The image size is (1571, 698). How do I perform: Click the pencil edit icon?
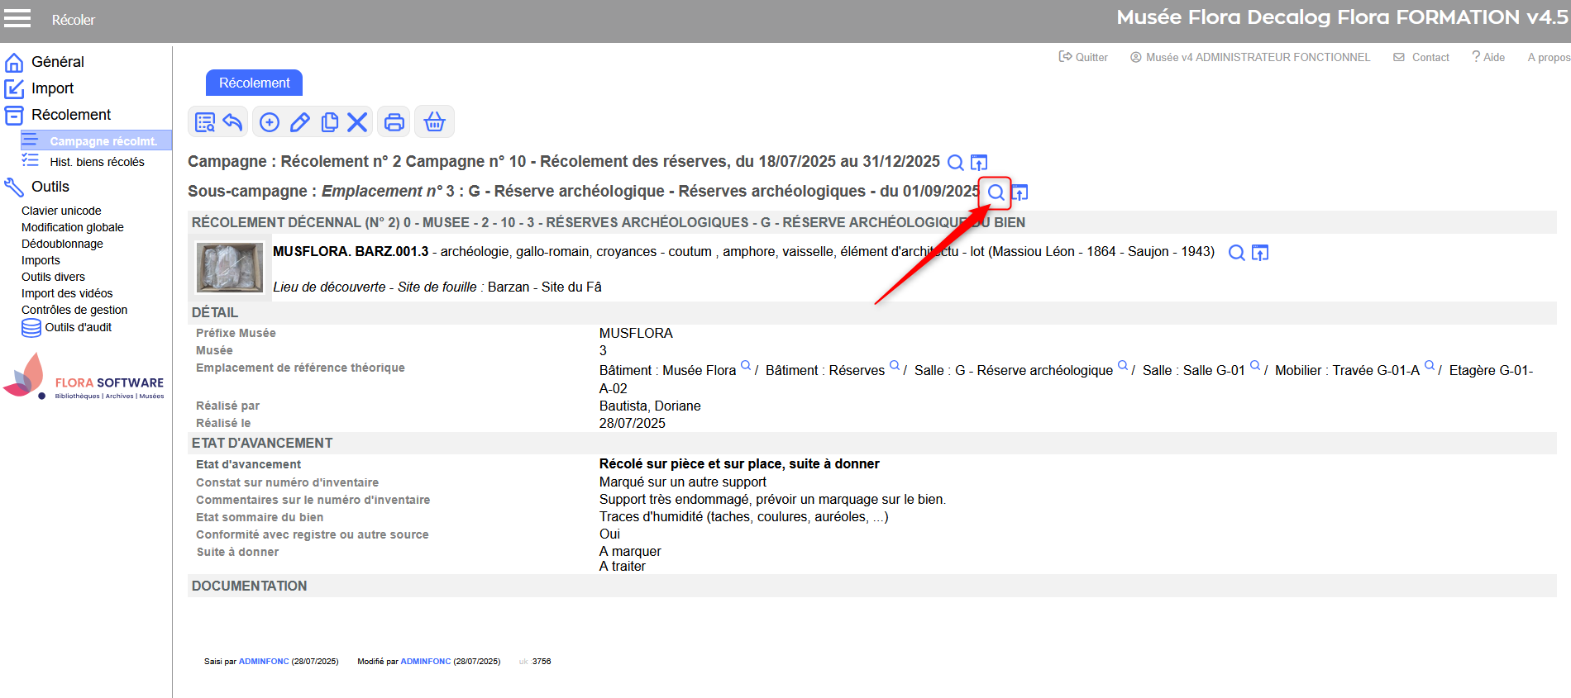(x=299, y=122)
